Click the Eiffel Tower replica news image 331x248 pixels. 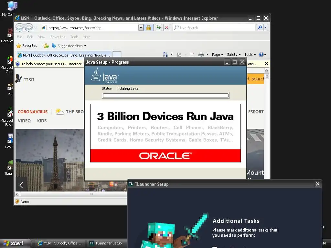pos(50,160)
